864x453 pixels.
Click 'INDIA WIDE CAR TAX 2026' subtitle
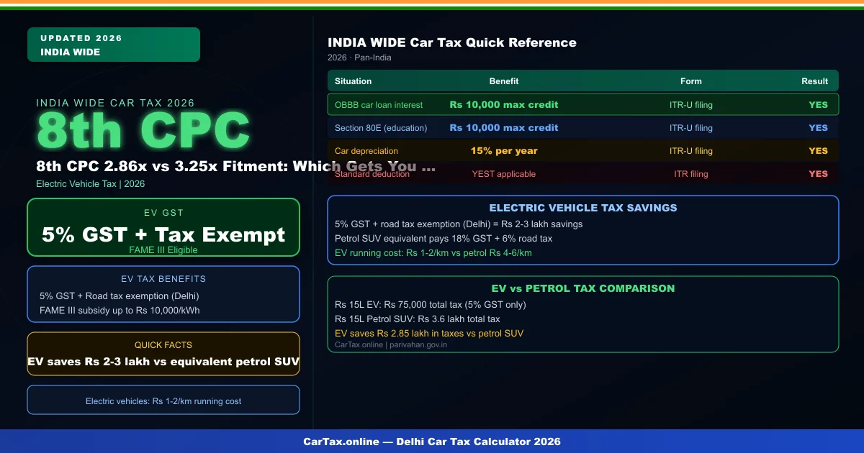115,103
